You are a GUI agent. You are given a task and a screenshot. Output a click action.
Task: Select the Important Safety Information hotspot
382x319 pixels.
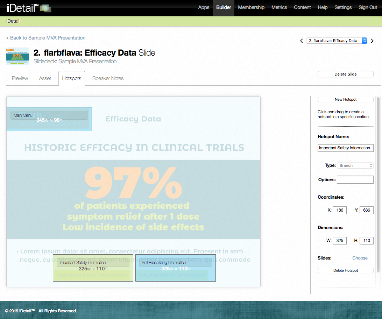pyautogui.click(x=93, y=268)
